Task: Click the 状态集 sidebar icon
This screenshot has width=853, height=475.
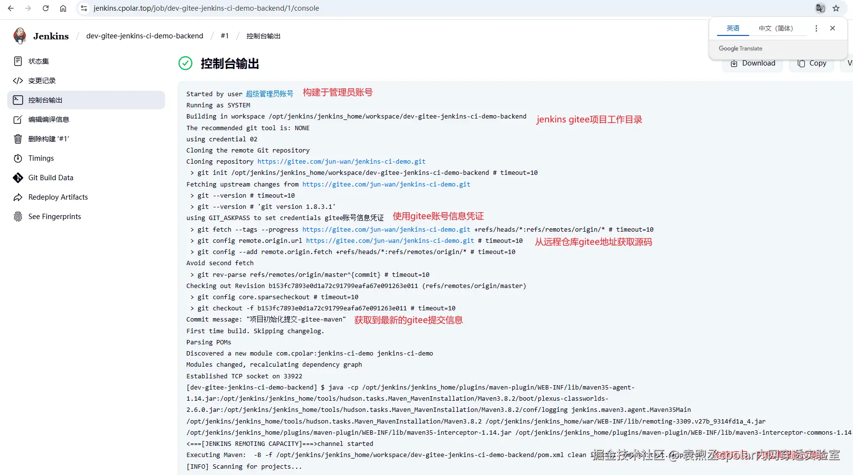Action: tap(18, 61)
